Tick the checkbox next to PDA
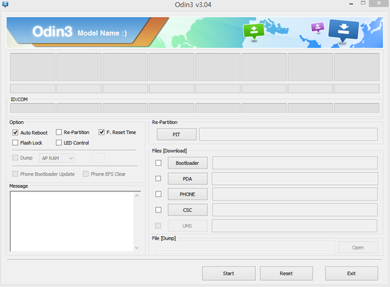The image size is (390, 287). (x=158, y=179)
